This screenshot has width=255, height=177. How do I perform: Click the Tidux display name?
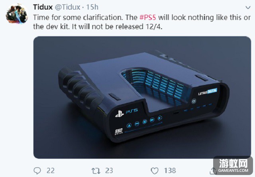pos(43,7)
